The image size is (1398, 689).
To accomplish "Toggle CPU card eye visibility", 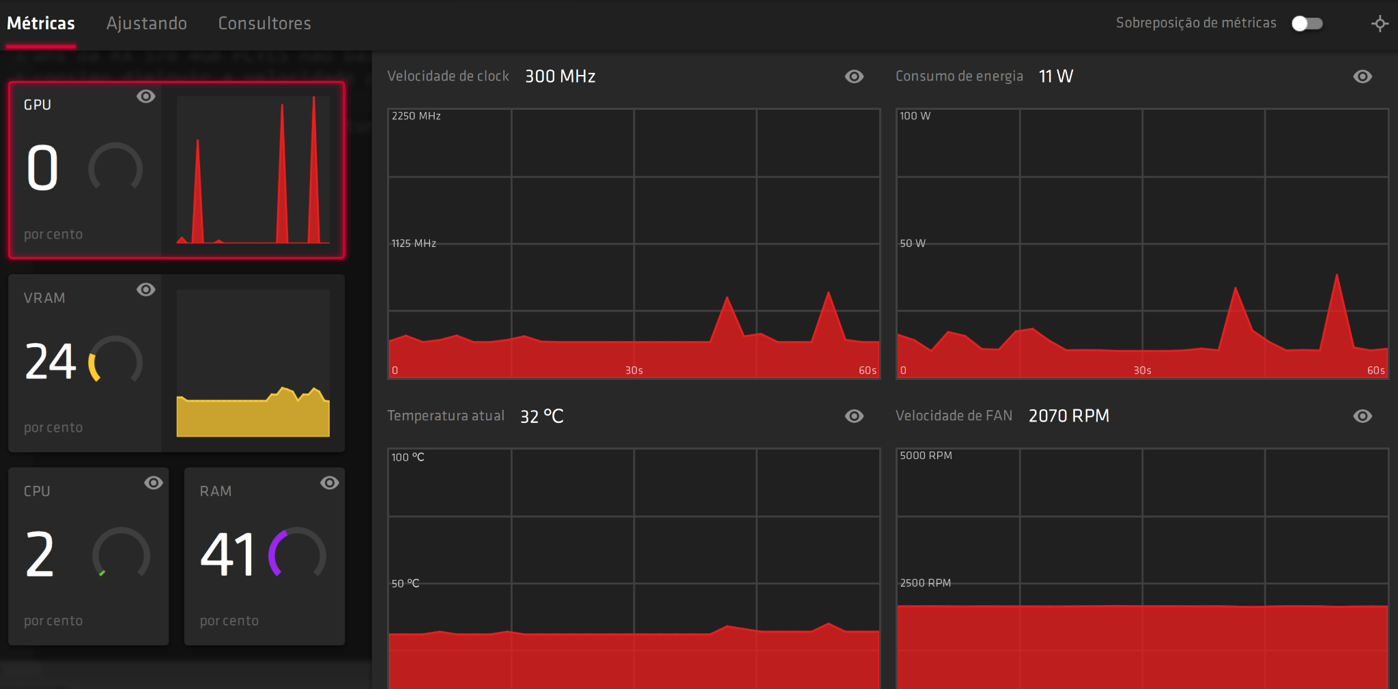I will click(x=154, y=483).
